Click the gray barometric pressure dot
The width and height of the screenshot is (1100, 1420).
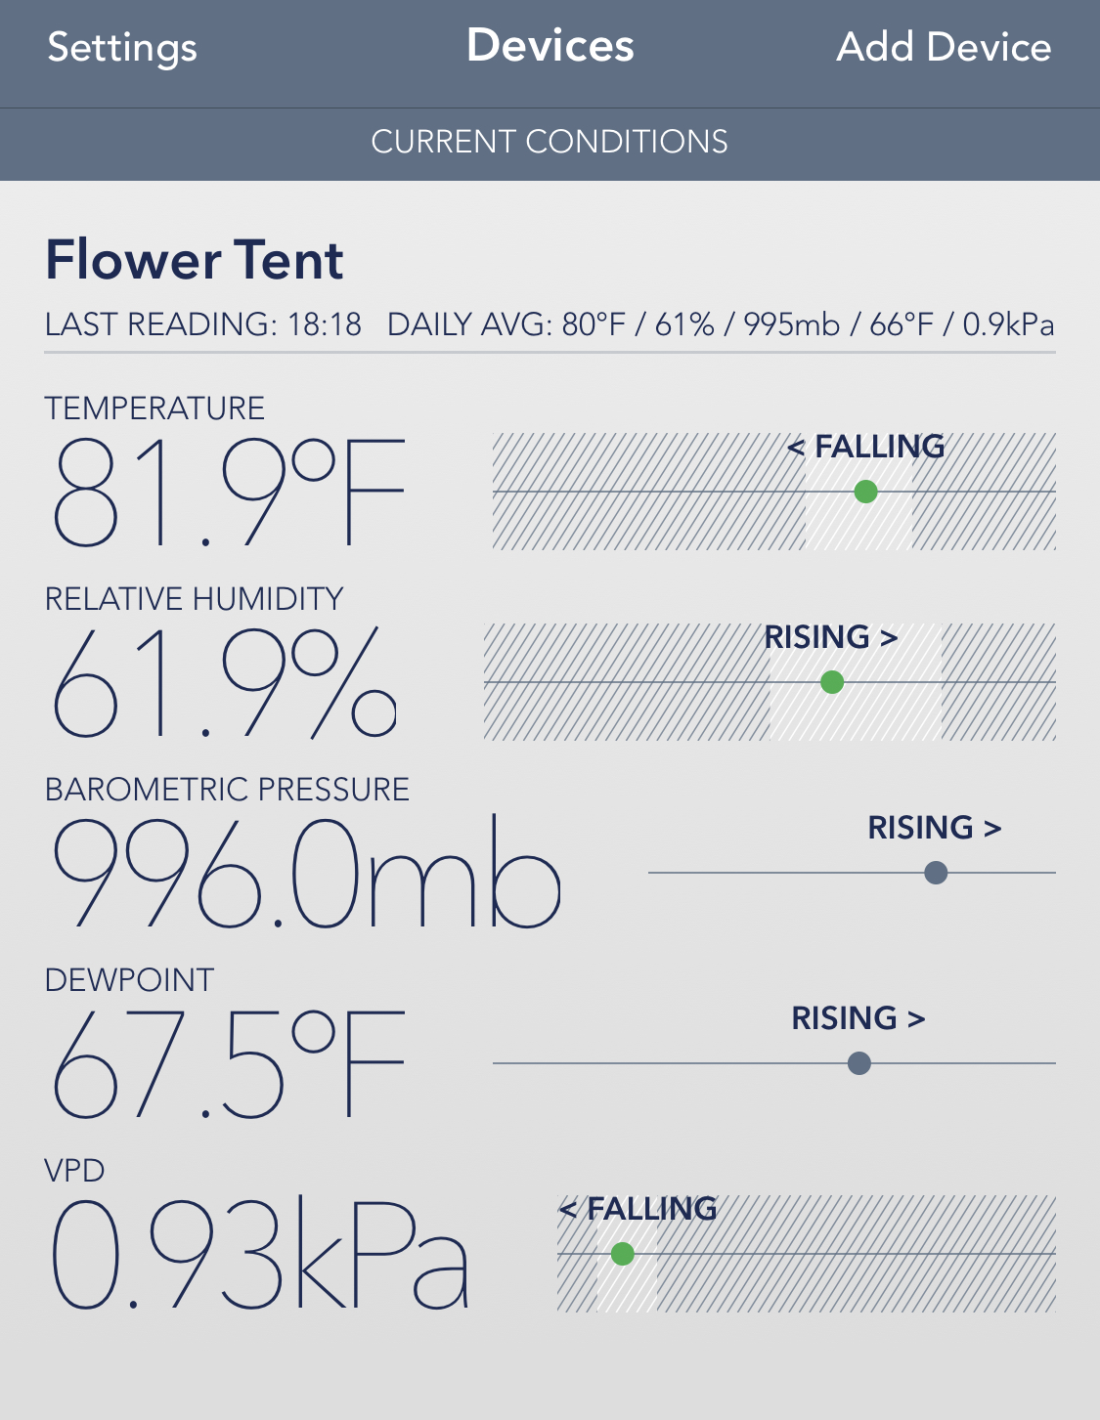[936, 873]
